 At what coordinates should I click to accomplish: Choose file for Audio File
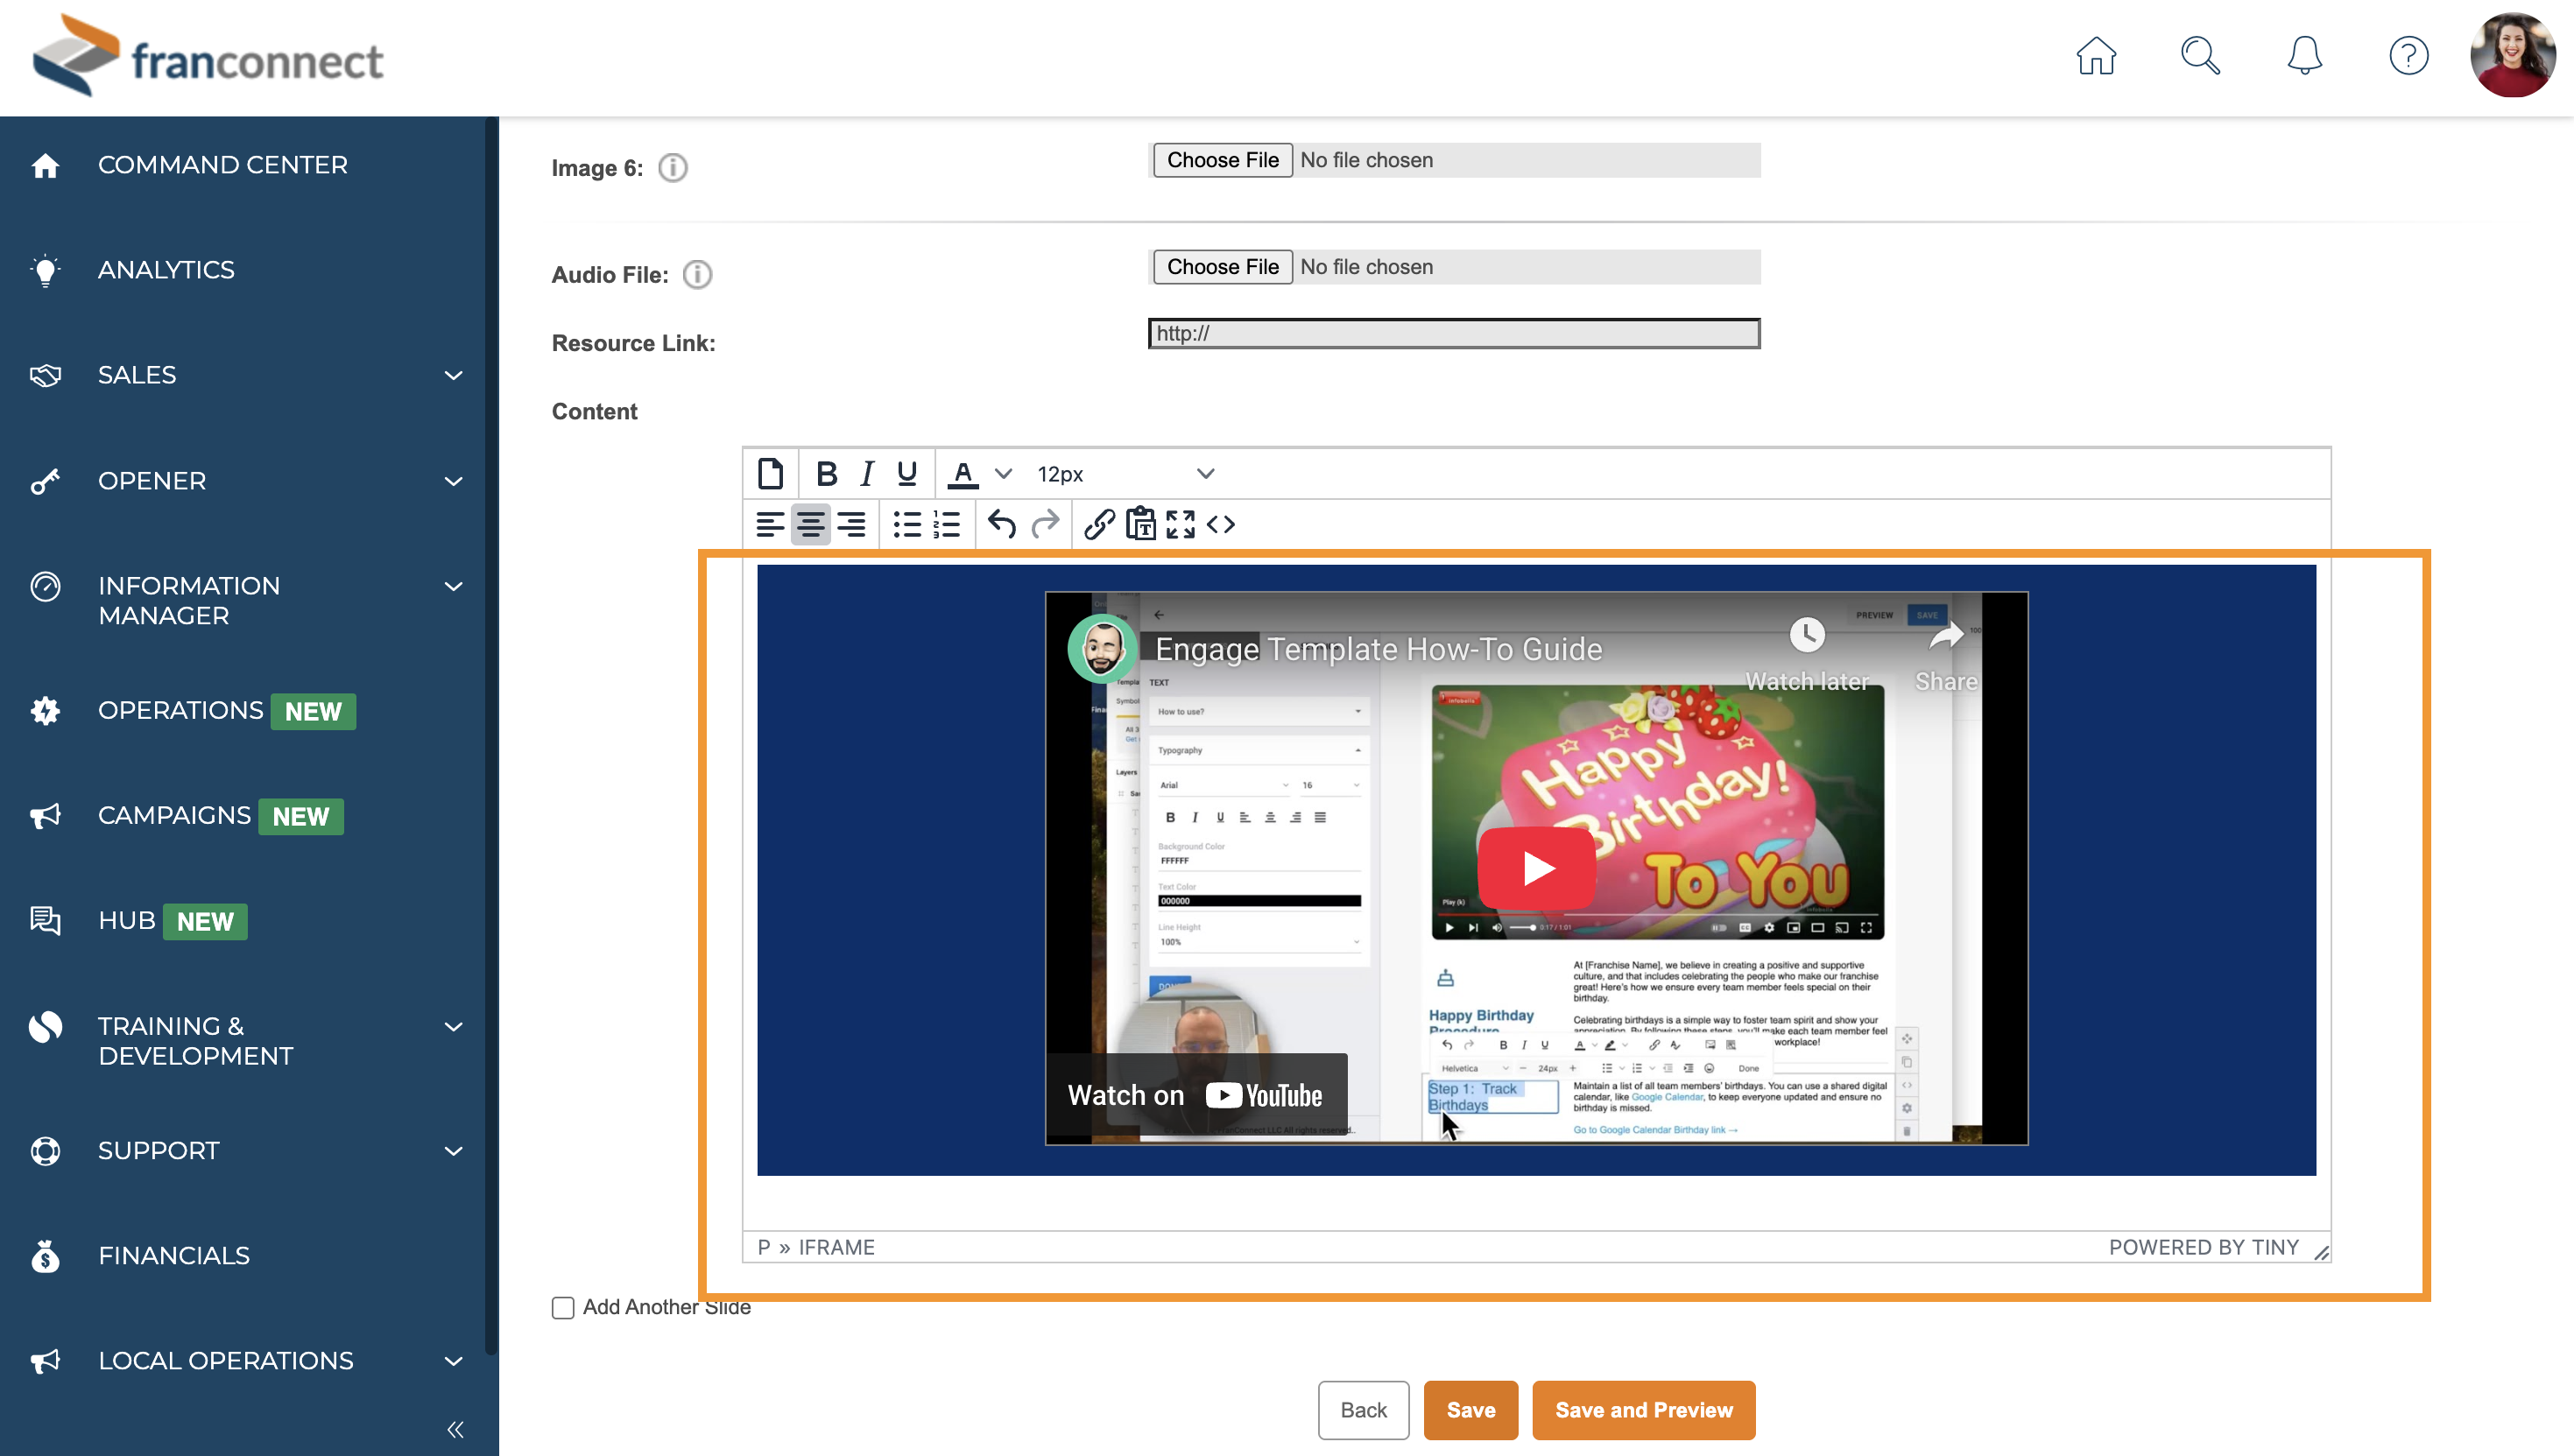point(1222,267)
